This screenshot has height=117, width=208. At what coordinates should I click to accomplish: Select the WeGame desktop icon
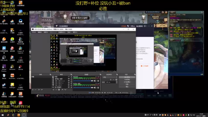coord(12,67)
